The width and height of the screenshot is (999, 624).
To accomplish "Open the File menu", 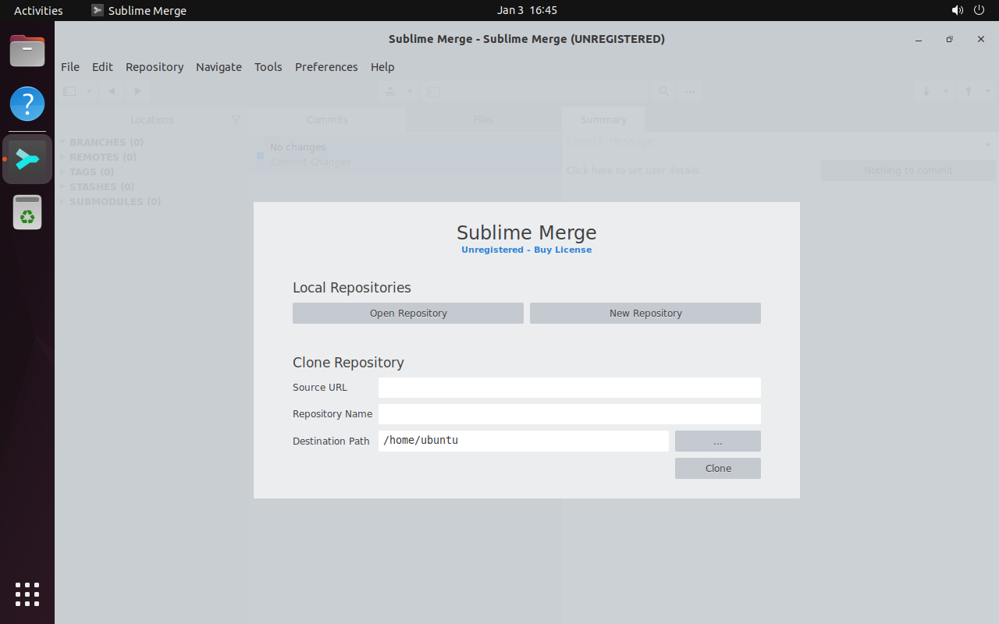I will (70, 67).
